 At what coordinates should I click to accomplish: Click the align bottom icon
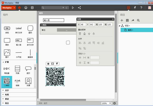(103, 43)
